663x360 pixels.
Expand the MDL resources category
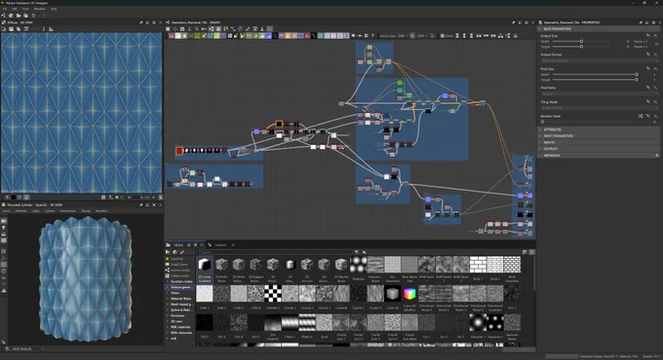(x=168, y=333)
